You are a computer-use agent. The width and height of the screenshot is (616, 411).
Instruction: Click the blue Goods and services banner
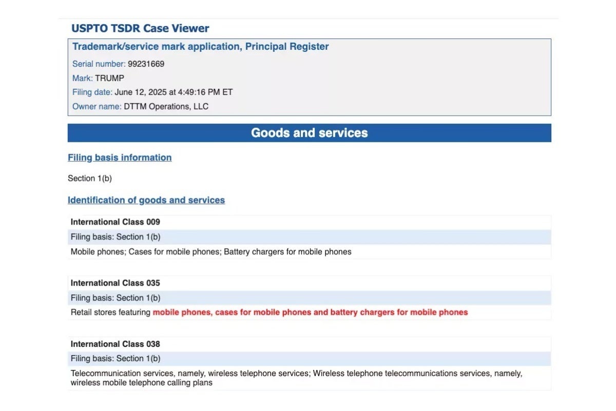coord(309,133)
